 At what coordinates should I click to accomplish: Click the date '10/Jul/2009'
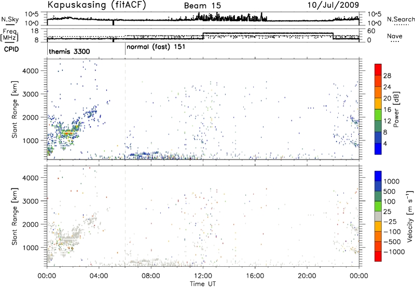tap(333, 5)
